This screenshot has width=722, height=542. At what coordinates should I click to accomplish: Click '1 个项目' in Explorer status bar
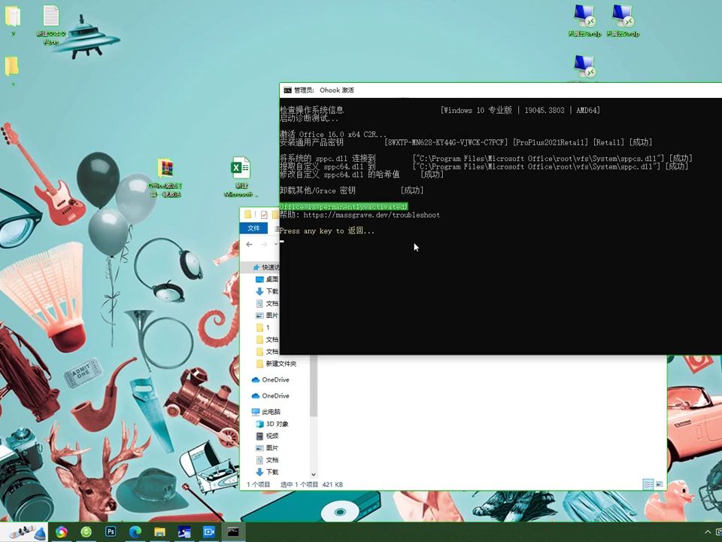pos(258,484)
